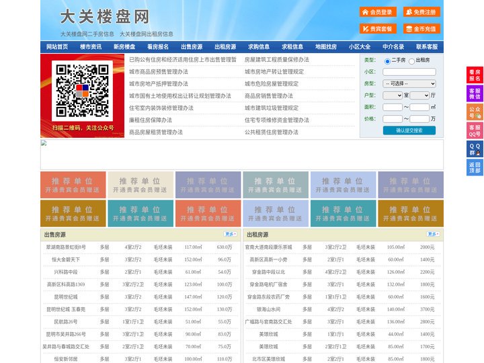484x363 pixels.
Task: Click purple 客服微信 sidebar icon
Action: click(x=475, y=93)
